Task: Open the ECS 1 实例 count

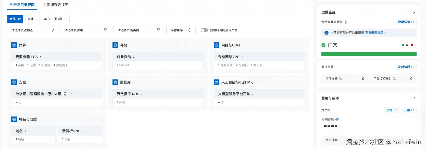Action: [x=20, y=65]
